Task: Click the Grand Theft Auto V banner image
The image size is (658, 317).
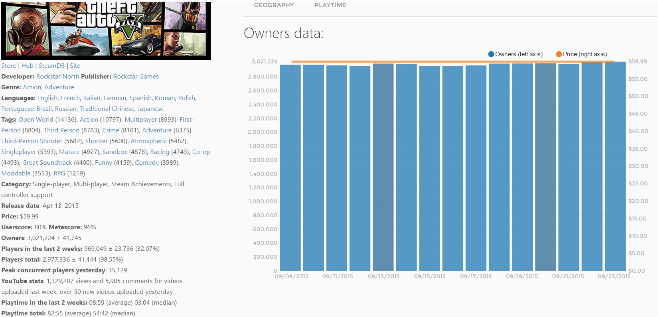Action: [106, 31]
